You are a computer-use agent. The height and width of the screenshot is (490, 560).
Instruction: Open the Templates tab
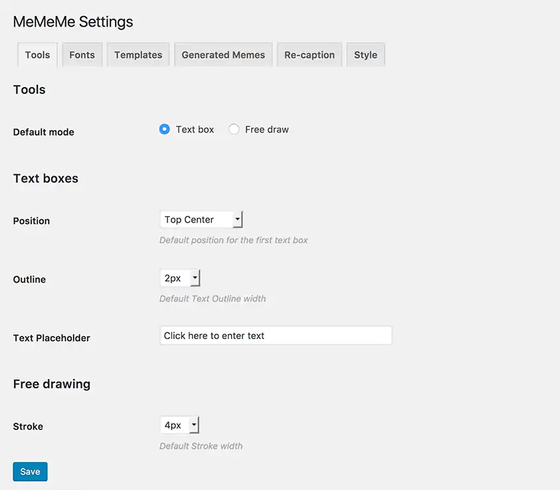(x=138, y=55)
